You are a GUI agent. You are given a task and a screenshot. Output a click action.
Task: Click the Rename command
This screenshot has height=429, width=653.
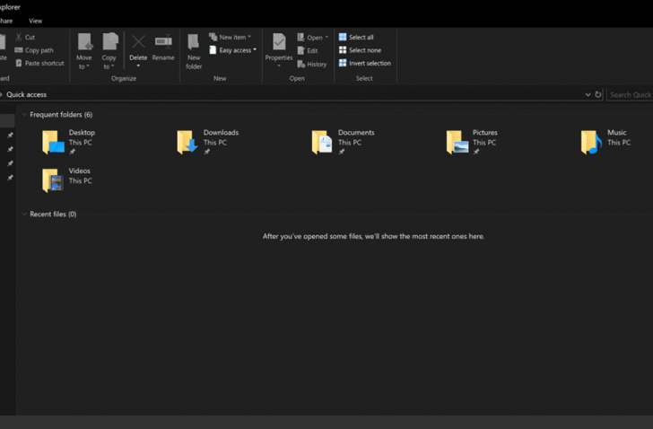pyautogui.click(x=163, y=48)
